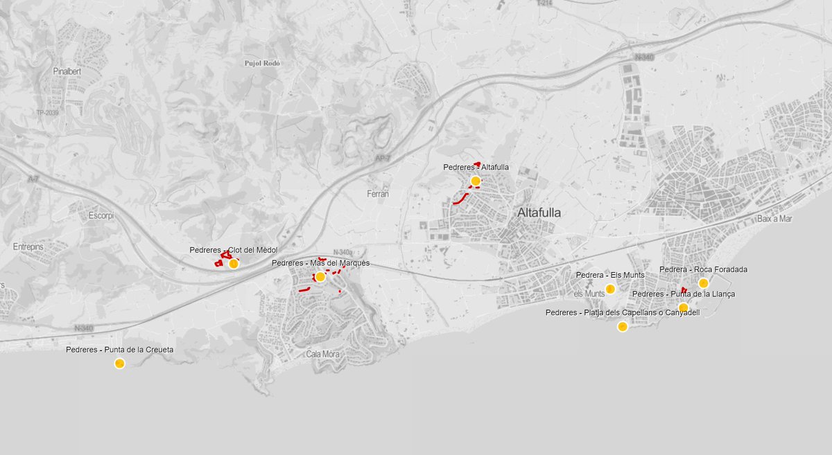Click the Cala Mora map label
832x455 pixels.
pos(323,354)
